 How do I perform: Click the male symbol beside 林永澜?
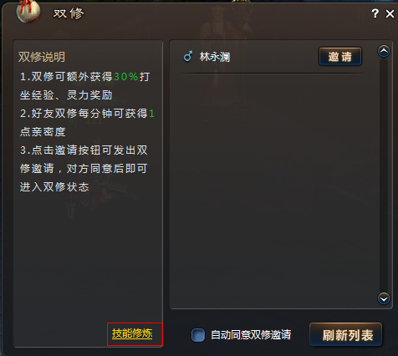coord(188,56)
